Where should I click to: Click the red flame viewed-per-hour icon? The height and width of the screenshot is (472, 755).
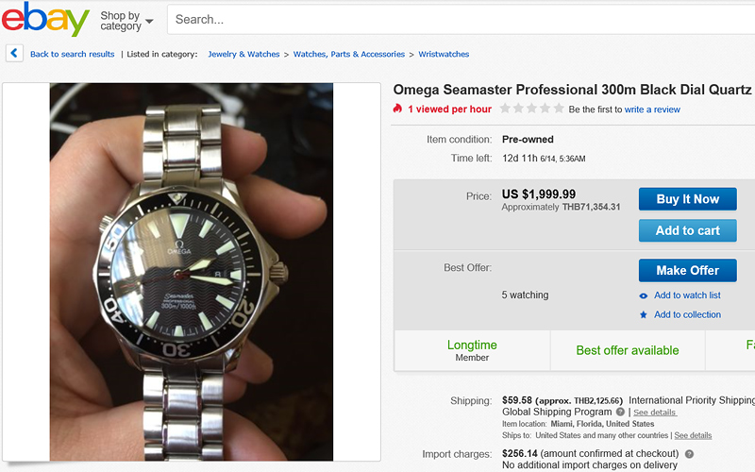[397, 109]
